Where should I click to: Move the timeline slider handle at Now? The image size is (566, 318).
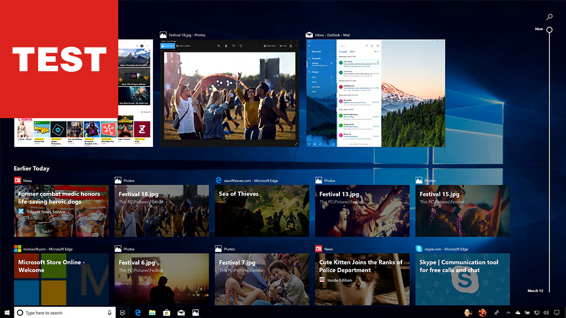549,30
